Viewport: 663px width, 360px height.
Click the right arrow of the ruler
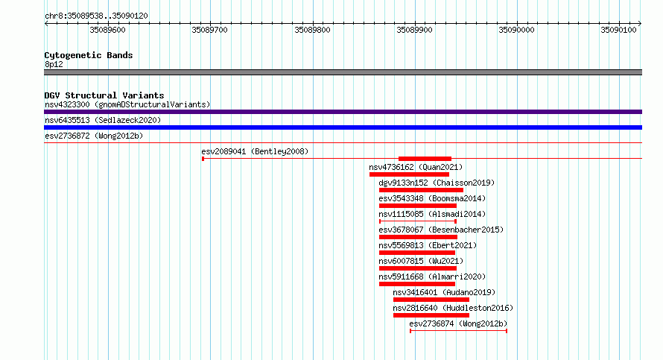640,24
